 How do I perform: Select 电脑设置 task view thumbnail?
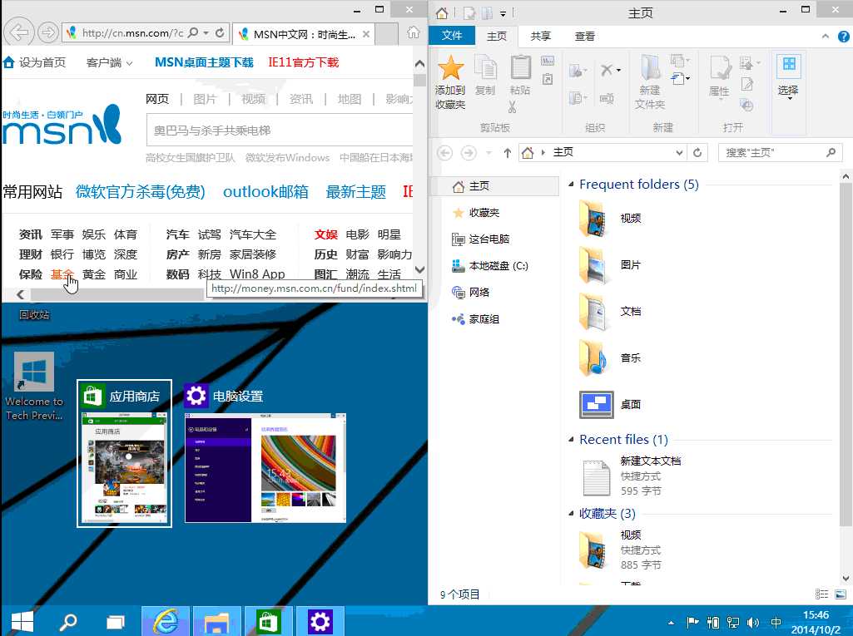[x=265, y=453]
